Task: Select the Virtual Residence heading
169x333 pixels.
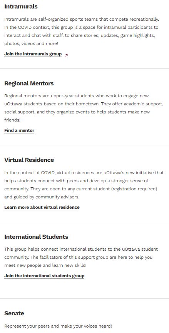Action: 29,160
